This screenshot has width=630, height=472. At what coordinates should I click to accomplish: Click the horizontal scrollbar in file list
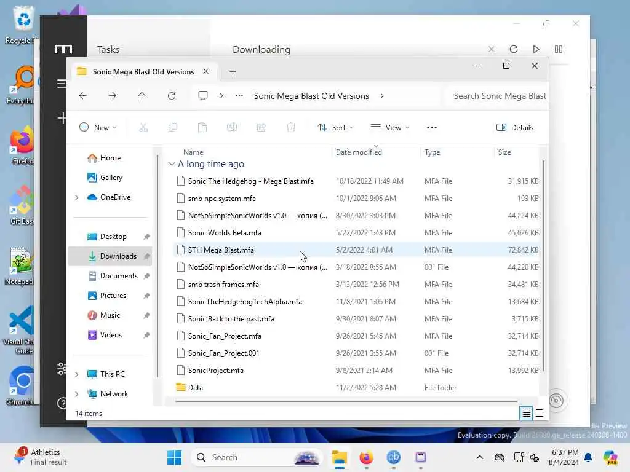346,401
